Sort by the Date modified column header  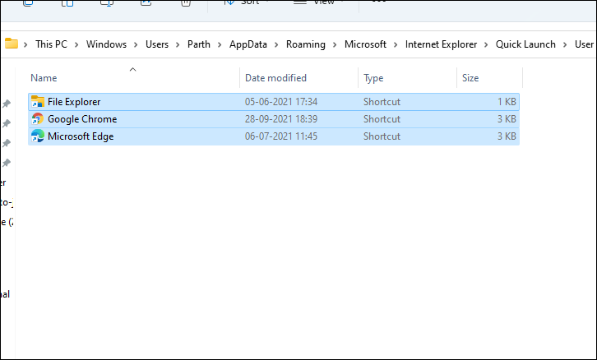[275, 78]
